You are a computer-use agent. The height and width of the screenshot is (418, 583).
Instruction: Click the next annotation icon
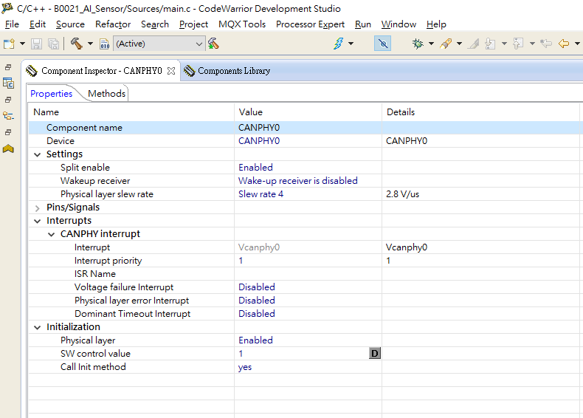click(491, 44)
